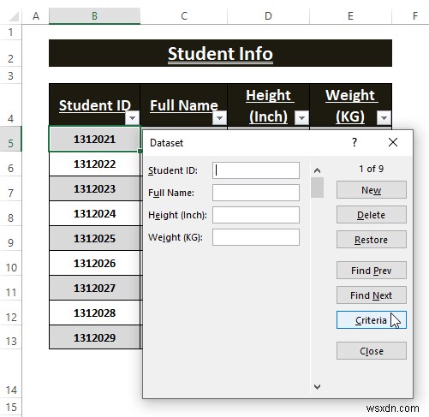
Task: Click the Delete button
Action: (x=372, y=215)
